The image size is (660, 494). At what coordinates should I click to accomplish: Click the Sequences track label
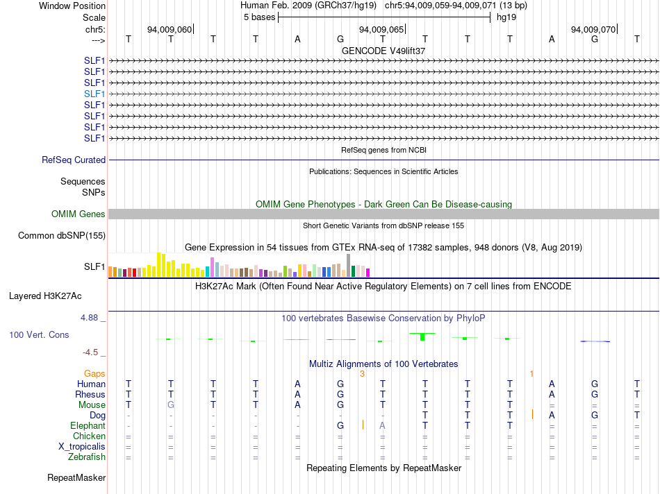click(x=83, y=181)
